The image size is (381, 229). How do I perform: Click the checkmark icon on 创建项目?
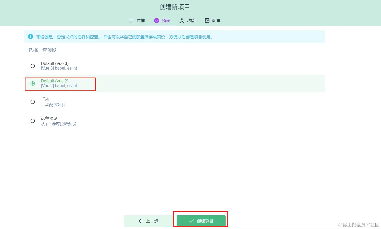tap(192, 221)
